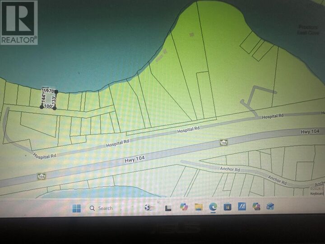Select the Anchor Rd road label
325x244 pixels.
(230, 169)
